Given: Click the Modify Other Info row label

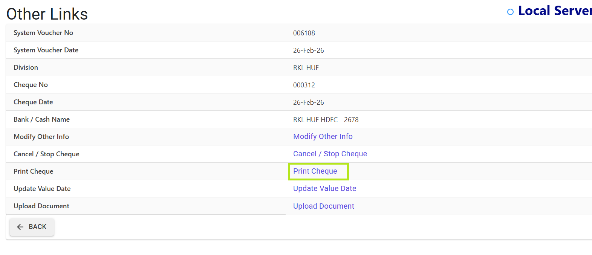Looking at the screenshot, I should coord(41,137).
